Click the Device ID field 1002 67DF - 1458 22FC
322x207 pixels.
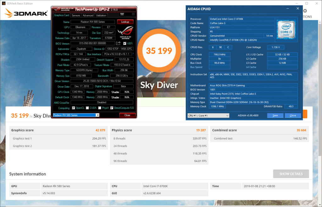tap(119, 49)
